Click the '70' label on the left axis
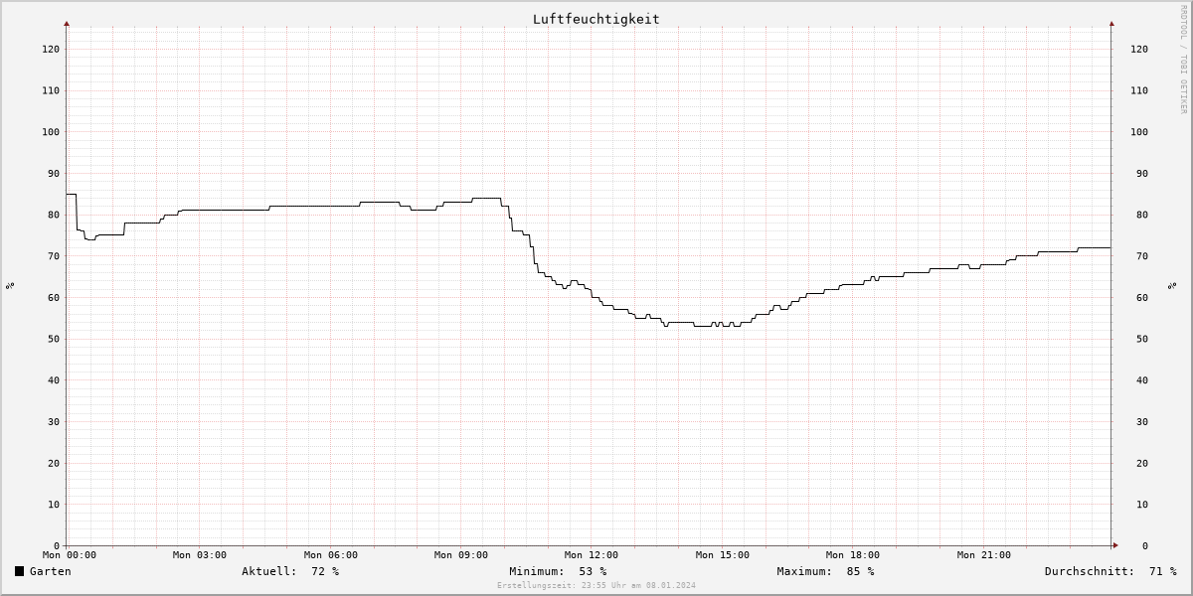This screenshot has height=596, width=1193. [x=54, y=256]
